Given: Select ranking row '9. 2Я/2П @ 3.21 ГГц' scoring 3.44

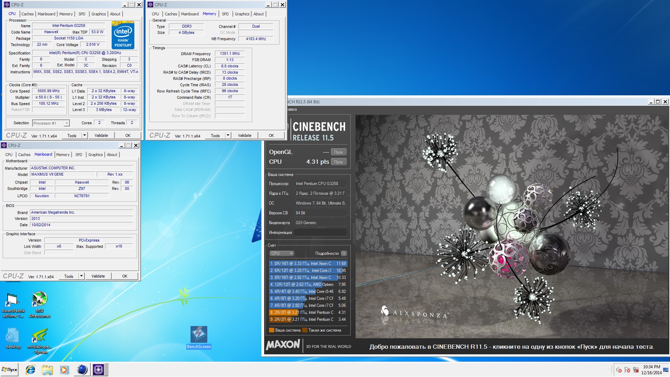Looking at the screenshot, I should pos(308,319).
